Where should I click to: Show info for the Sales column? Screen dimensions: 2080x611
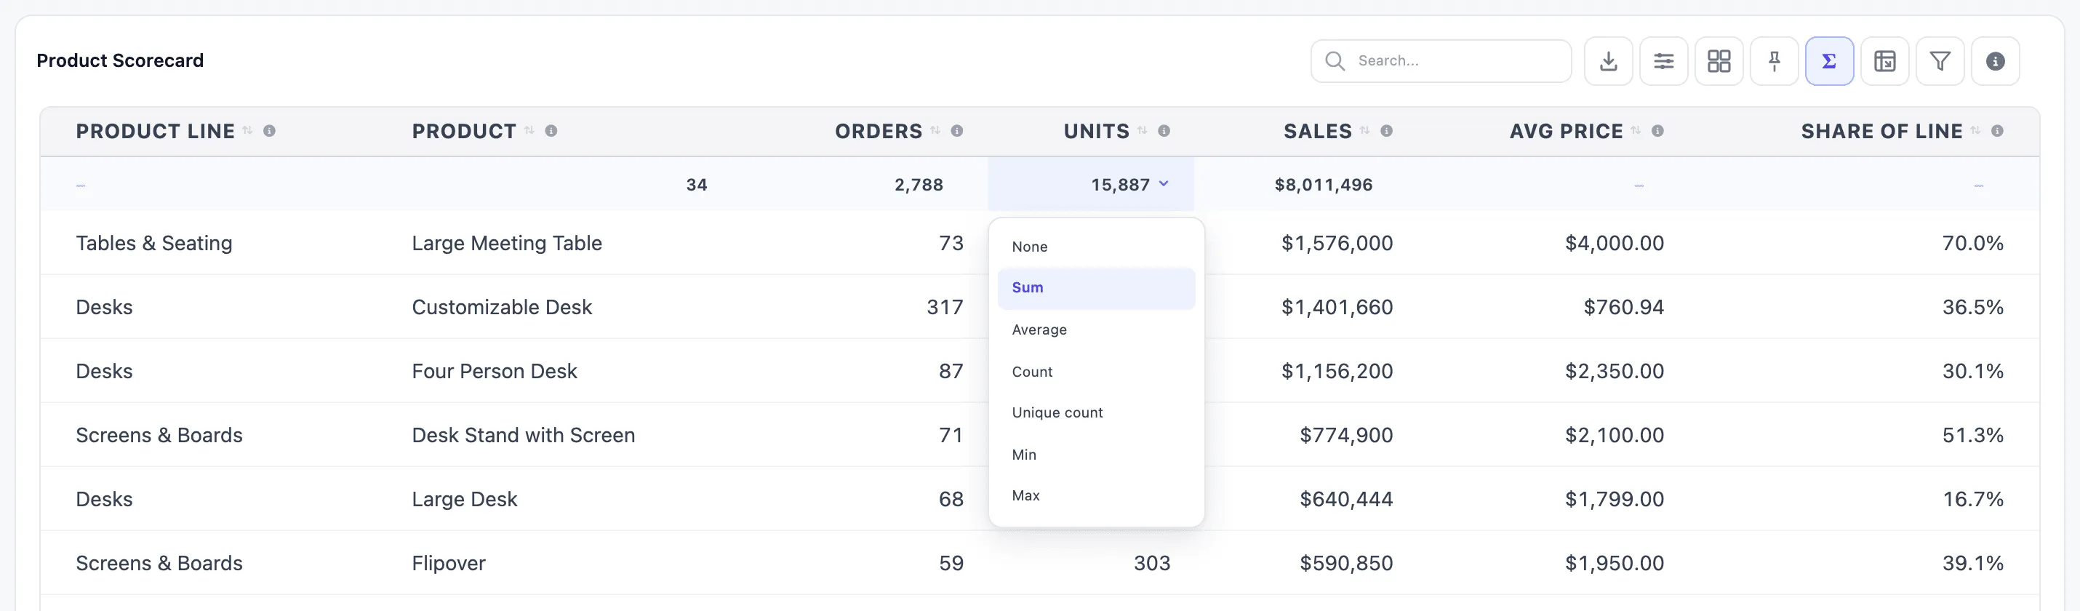[x=1386, y=131]
